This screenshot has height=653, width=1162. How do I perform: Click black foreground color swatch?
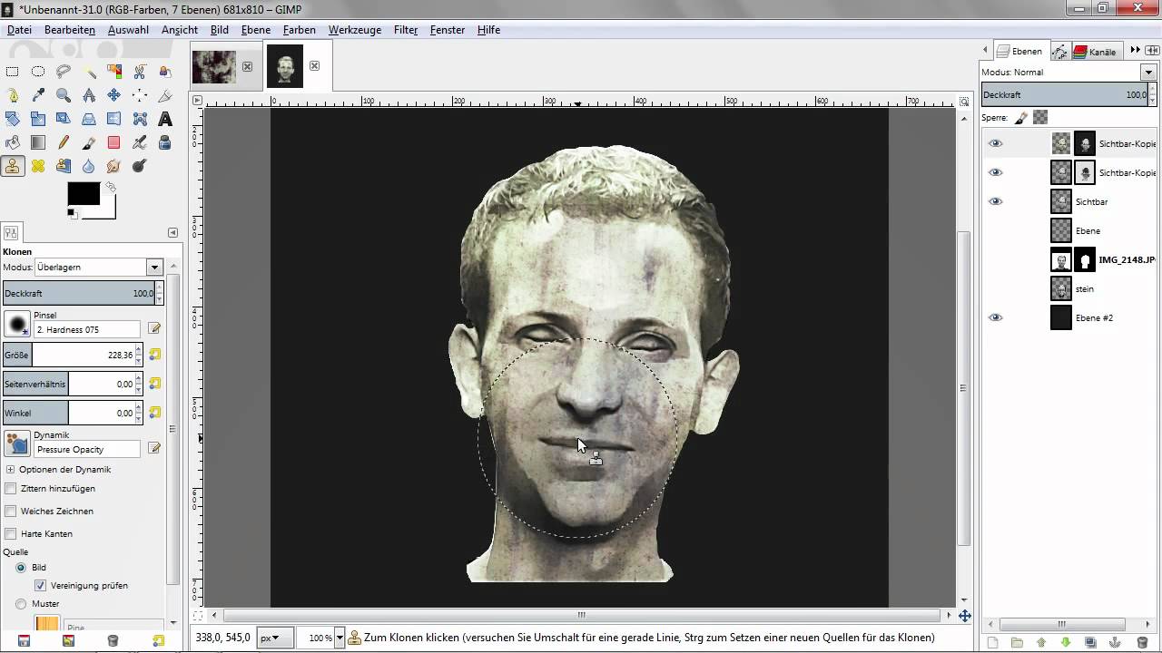pos(83,192)
